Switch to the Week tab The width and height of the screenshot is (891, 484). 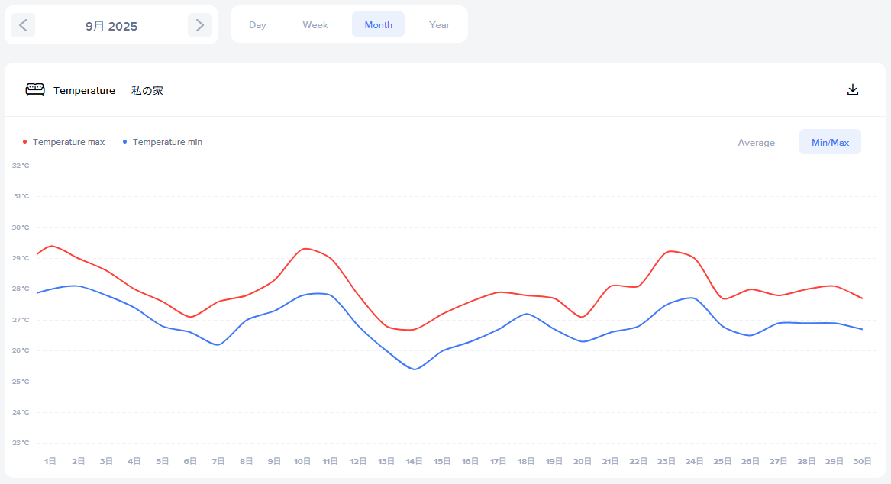tap(315, 25)
